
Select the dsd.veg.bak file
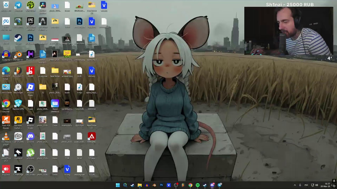(x=80, y=171)
